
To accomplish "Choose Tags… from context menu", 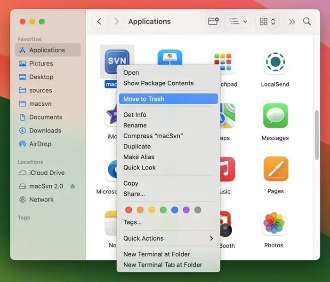I will click(169, 222).
